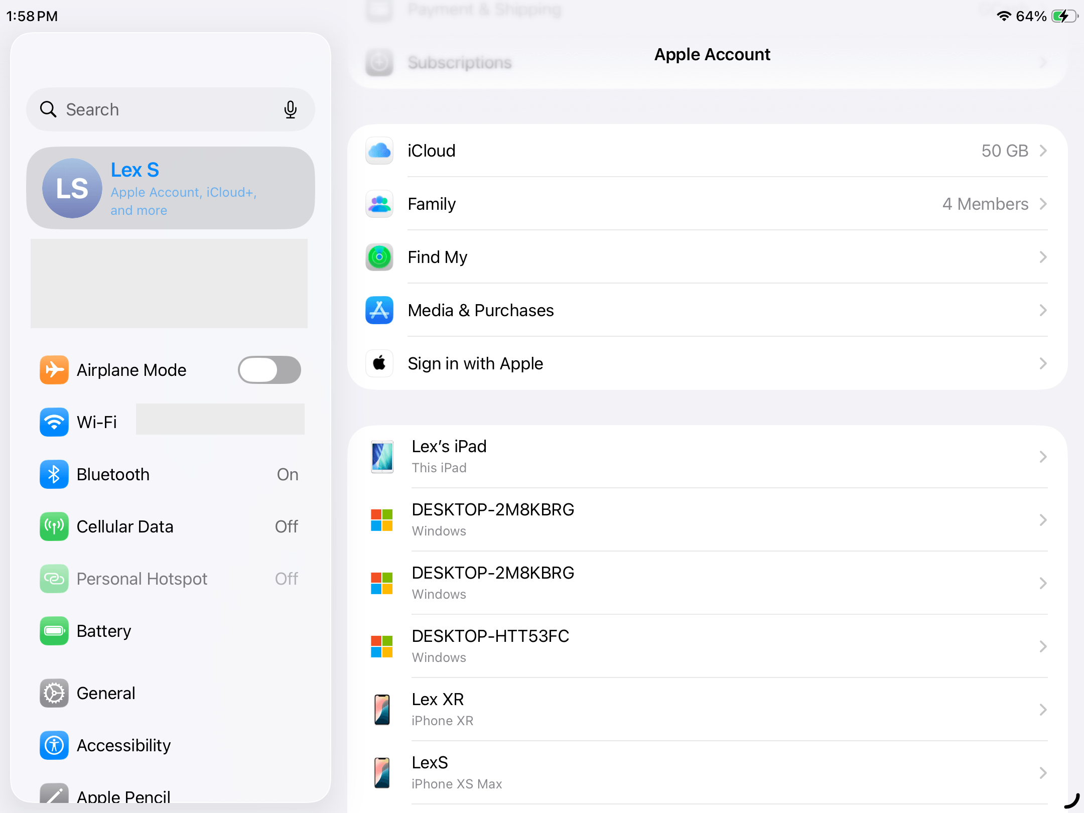
Task: Open the Lex XR device entry
Action: (x=708, y=710)
